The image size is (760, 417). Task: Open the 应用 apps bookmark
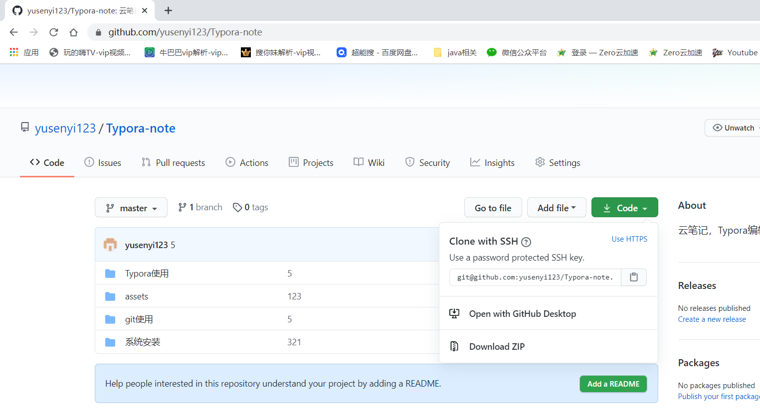[x=24, y=52]
